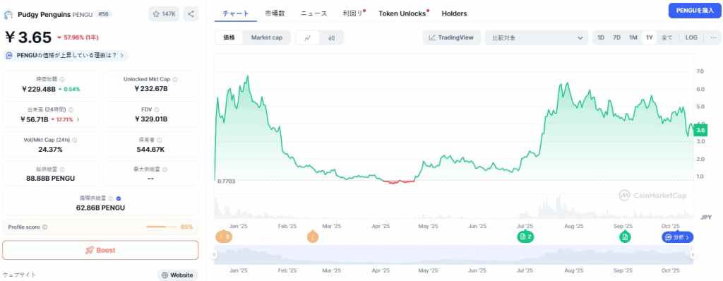Click the blue 分析 marker near Oct '25
The height and width of the screenshot is (281, 723).
coord(677,237)
